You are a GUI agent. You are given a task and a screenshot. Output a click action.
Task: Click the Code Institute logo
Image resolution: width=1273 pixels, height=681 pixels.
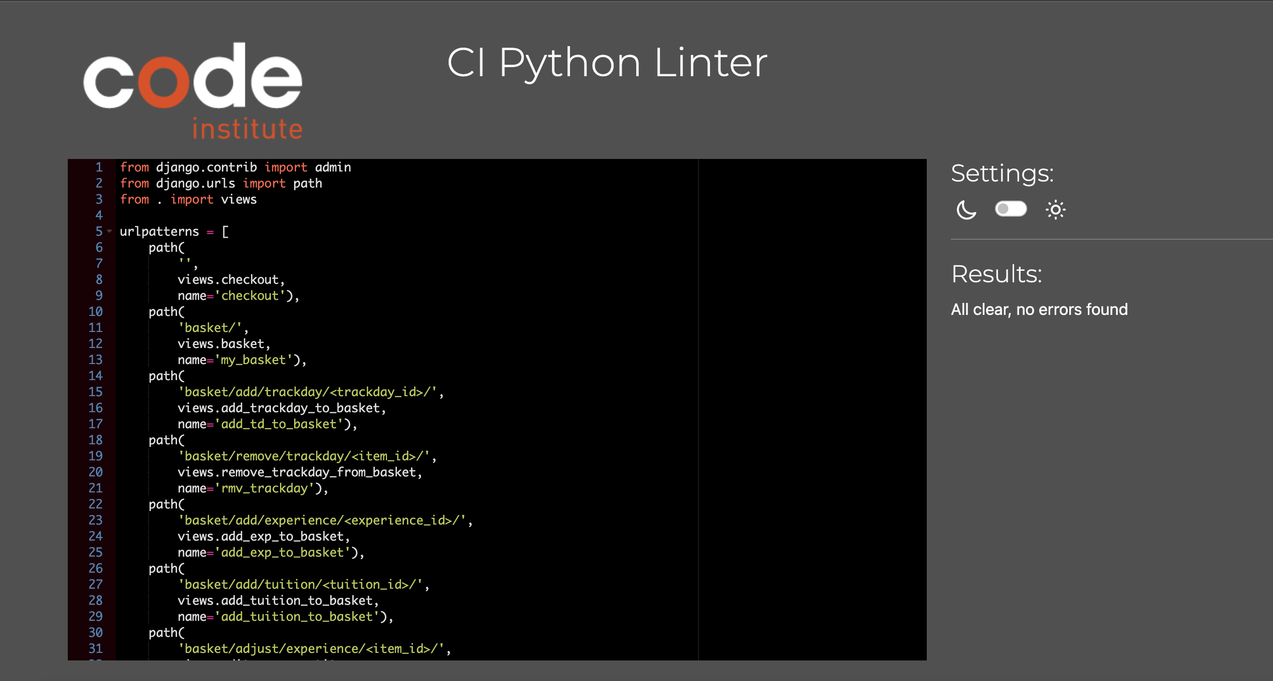(193, 91)
